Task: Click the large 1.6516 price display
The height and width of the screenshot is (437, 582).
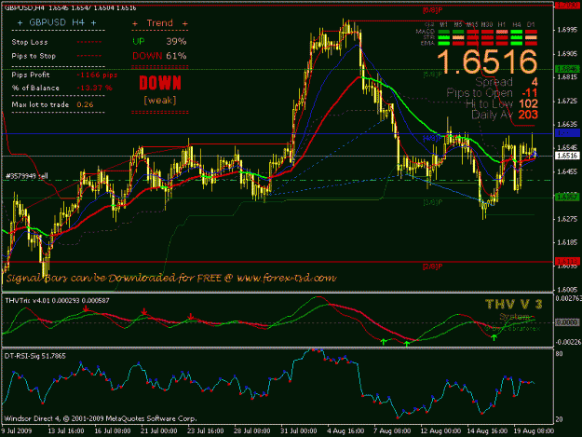Action: click(487, 61)
